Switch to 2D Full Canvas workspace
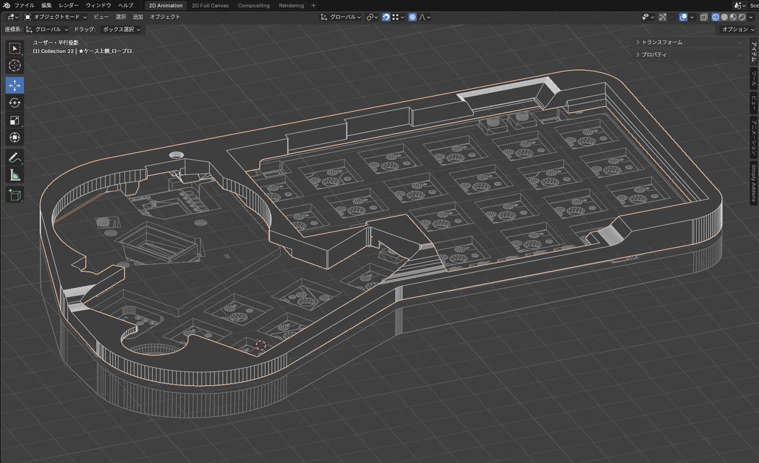Screen dimensions: 759x463 (211, 5)
